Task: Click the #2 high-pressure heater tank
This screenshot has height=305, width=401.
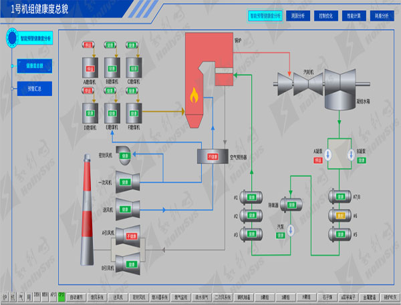Action: point(251,216)
